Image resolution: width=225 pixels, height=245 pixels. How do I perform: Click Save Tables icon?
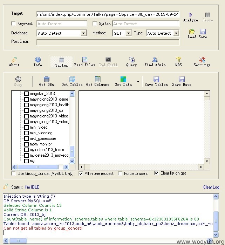[156, 79]
